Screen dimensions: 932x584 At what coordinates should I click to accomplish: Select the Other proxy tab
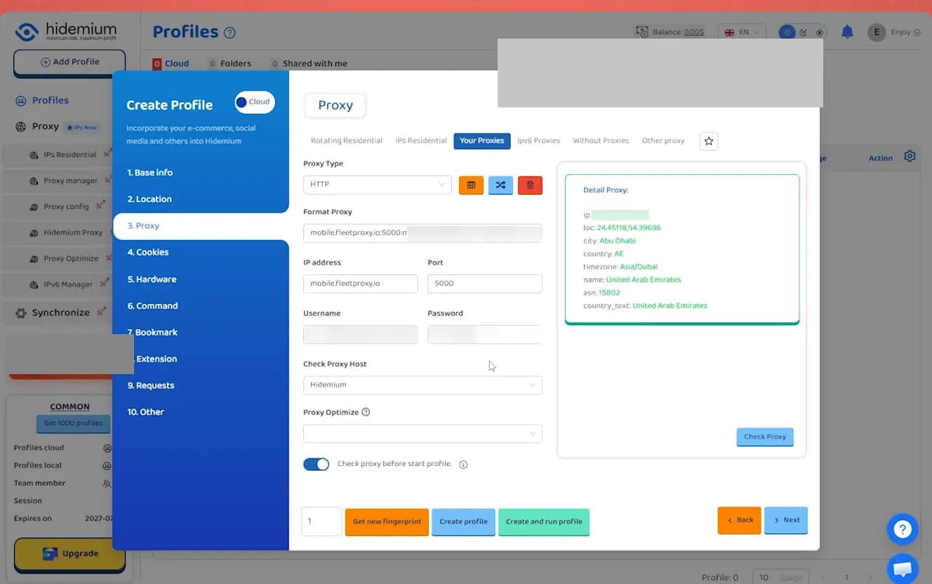tap(663, 140)
